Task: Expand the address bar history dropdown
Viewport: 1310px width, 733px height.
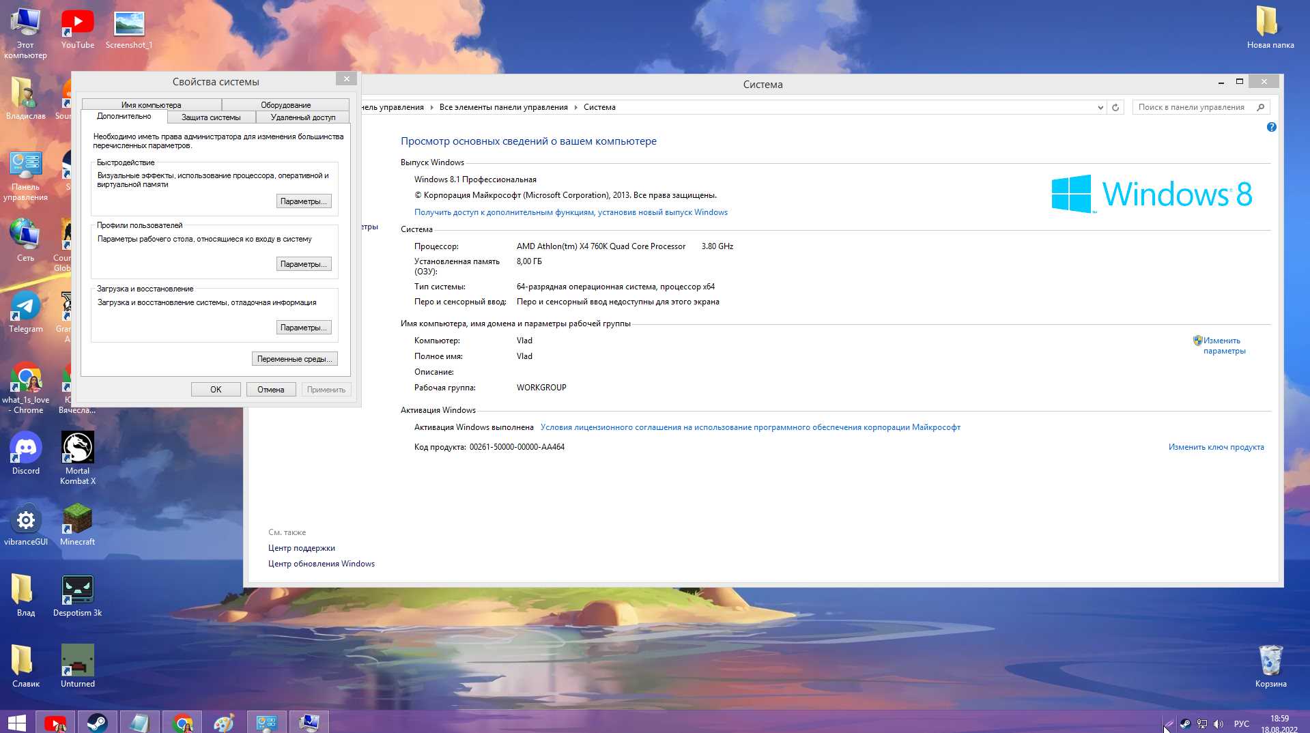Action: coord(1100,107)
